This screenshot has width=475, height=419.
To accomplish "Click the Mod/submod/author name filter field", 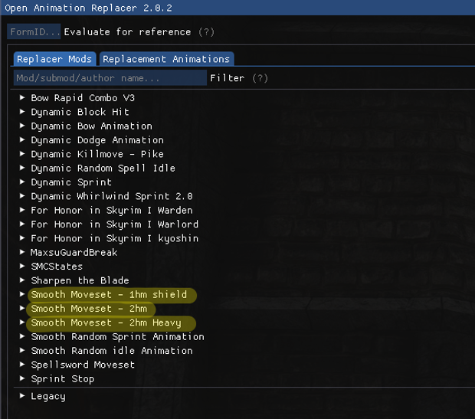I will click(110, 78).
